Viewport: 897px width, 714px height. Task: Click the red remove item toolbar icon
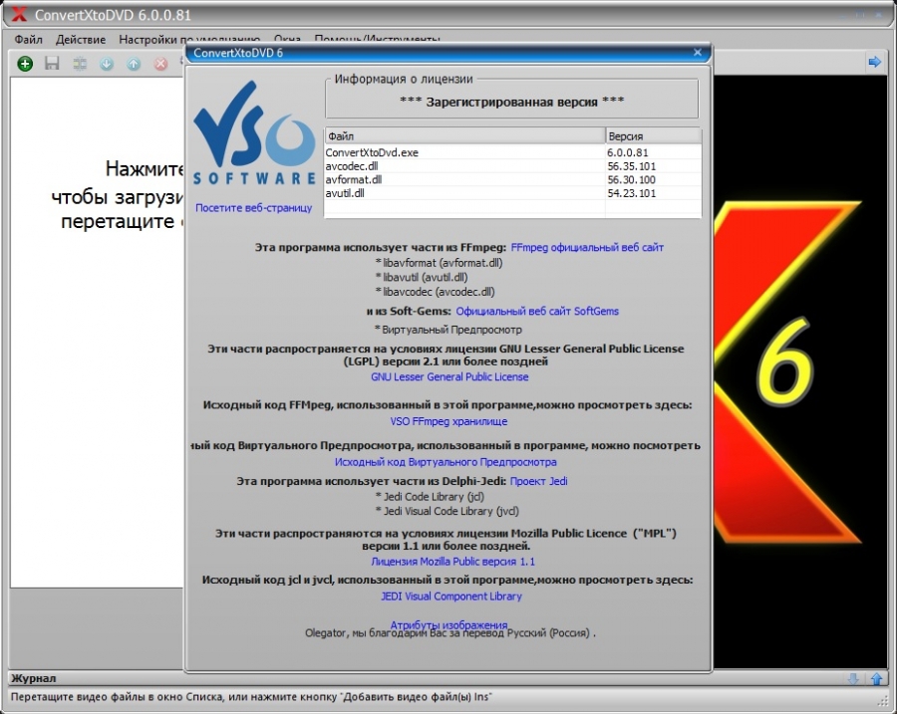click(161, 64)
